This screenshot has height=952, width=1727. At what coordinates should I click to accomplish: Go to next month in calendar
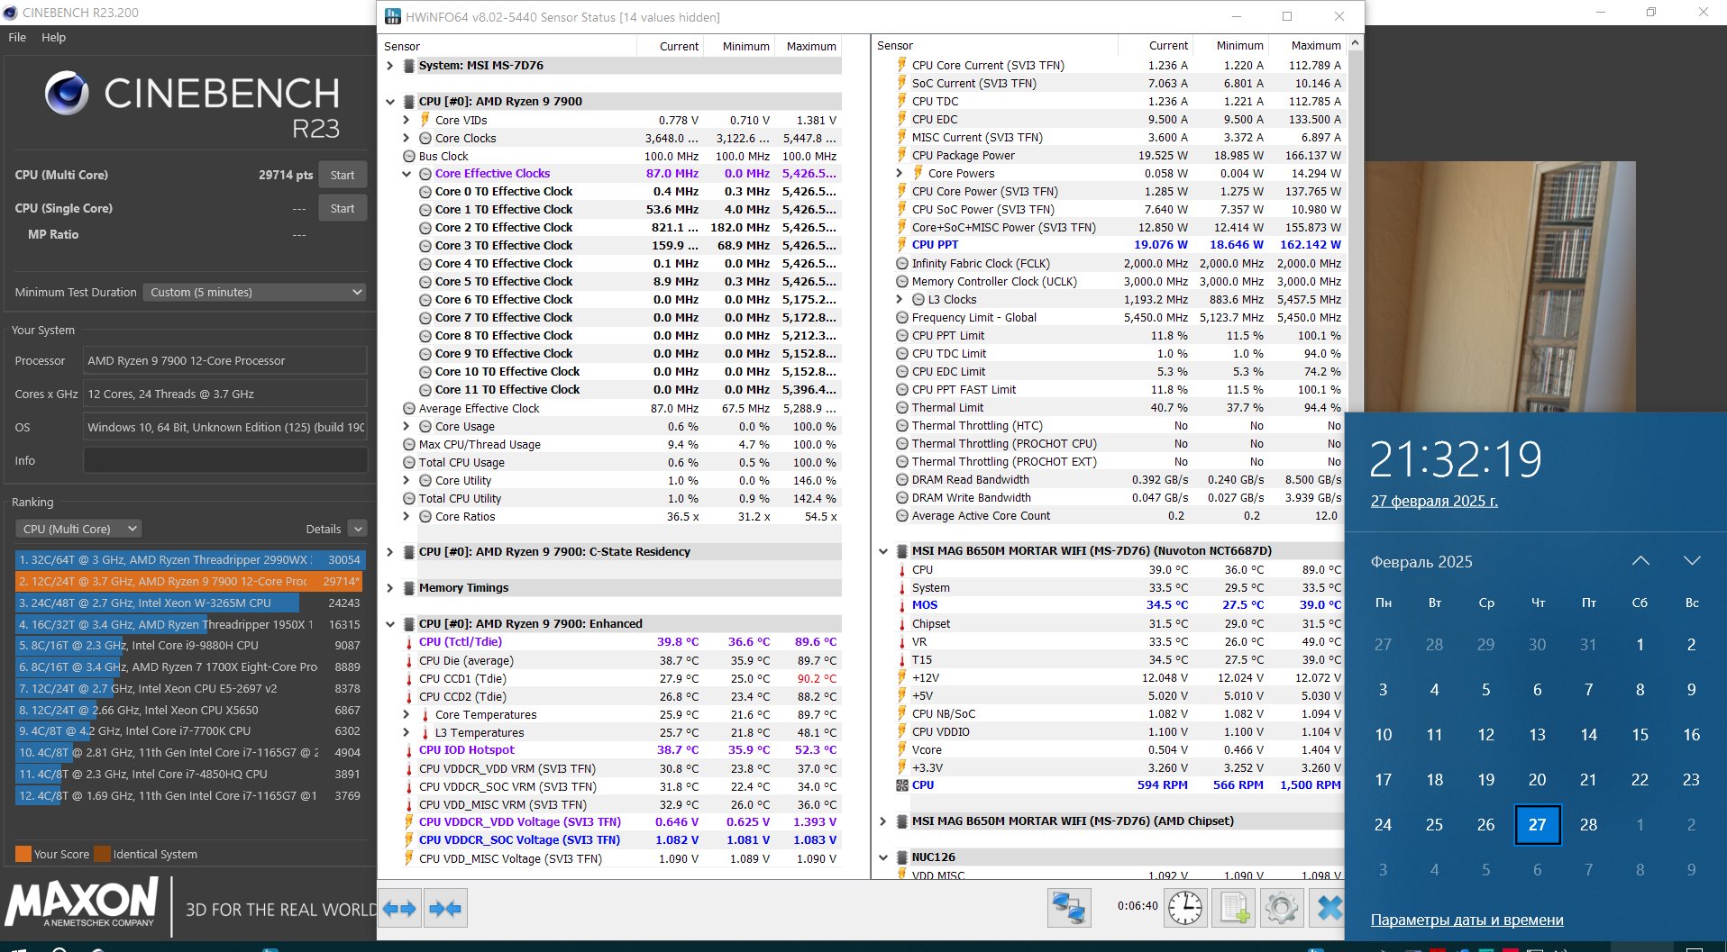click(1692, 561)
